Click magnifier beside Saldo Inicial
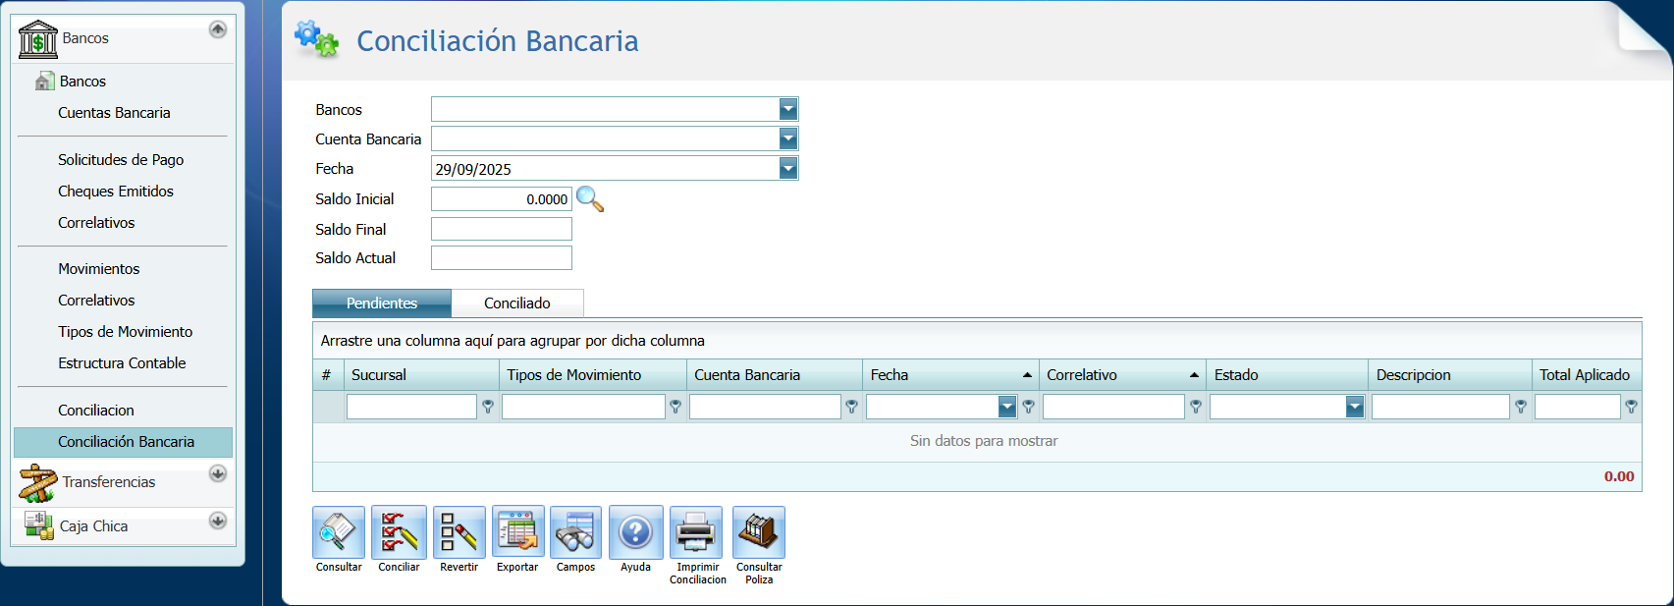Viewport: 1674px width, 606px height. [x=589, y=199]
